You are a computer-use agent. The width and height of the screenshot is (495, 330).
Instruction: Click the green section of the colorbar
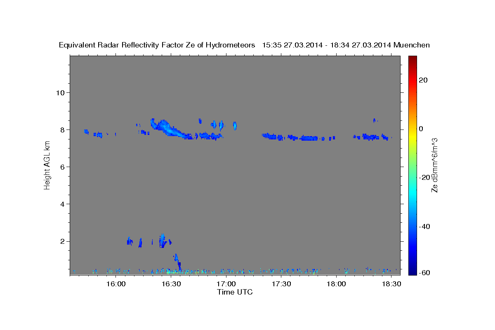click(412, 165)
